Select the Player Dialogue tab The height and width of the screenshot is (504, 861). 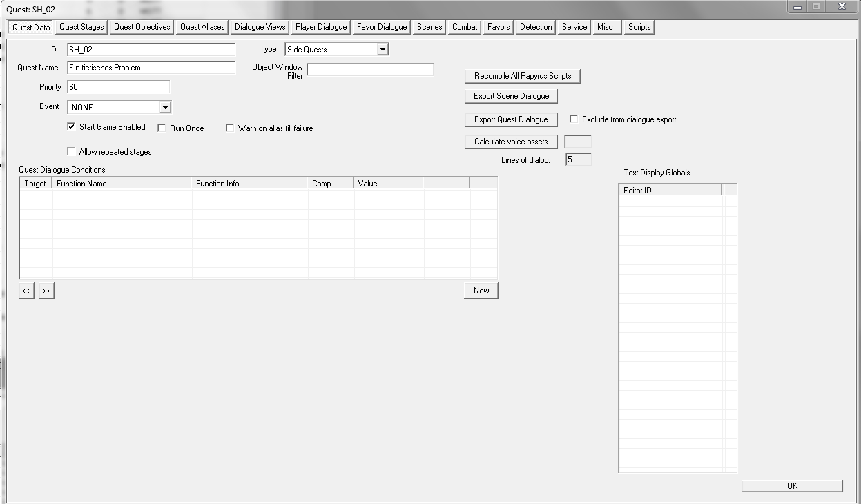point(320,27)
